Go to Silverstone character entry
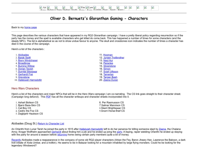Image resolution: width=198 pixels, height=149 pixels. coord(110,66)
